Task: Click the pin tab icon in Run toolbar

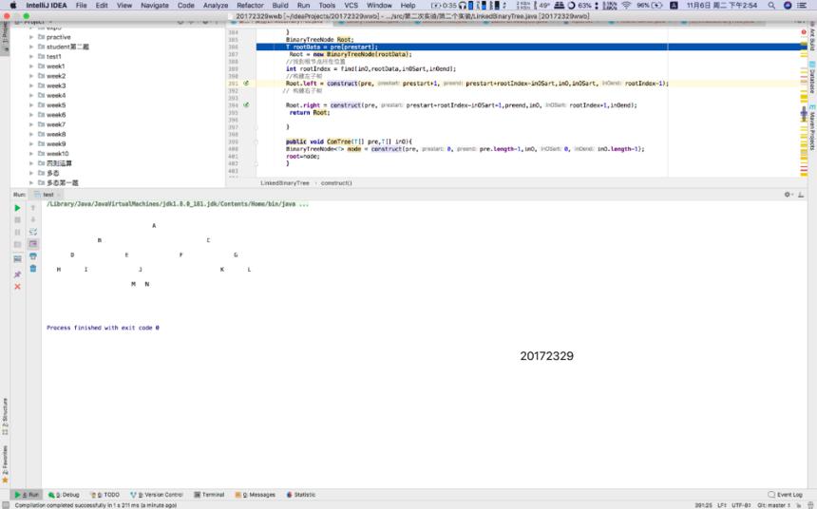Action: pos(17,274)
